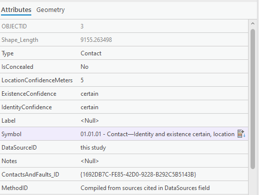
Task: Select the Label field name
Action: 8,121
